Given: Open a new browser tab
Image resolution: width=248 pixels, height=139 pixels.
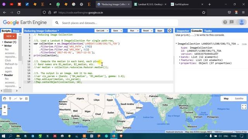Looking at the screenshot, I should pos(210,4).
